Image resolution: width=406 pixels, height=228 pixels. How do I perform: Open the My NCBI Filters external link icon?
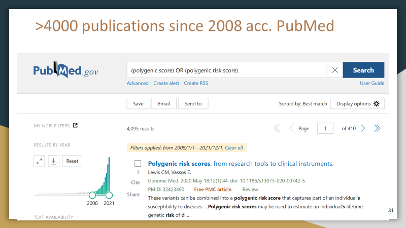point(76,125)
